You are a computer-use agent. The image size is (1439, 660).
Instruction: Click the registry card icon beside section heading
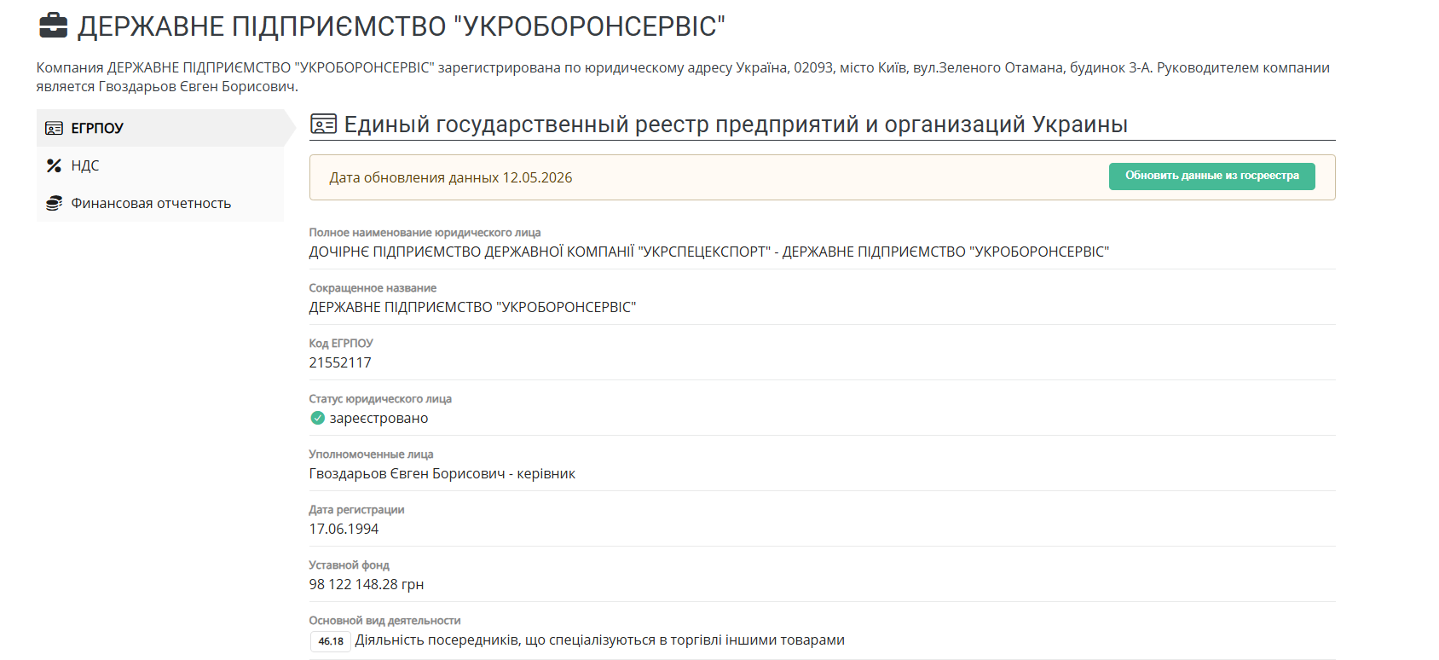[323, 124]
